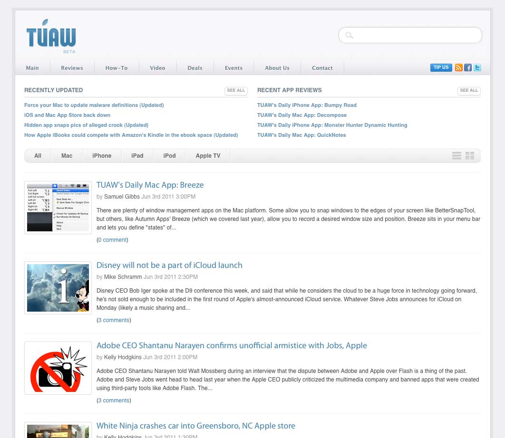Click the RECENTLY UPDATED heading
Screen dimensions: 505x438
(x=53, y=90)
